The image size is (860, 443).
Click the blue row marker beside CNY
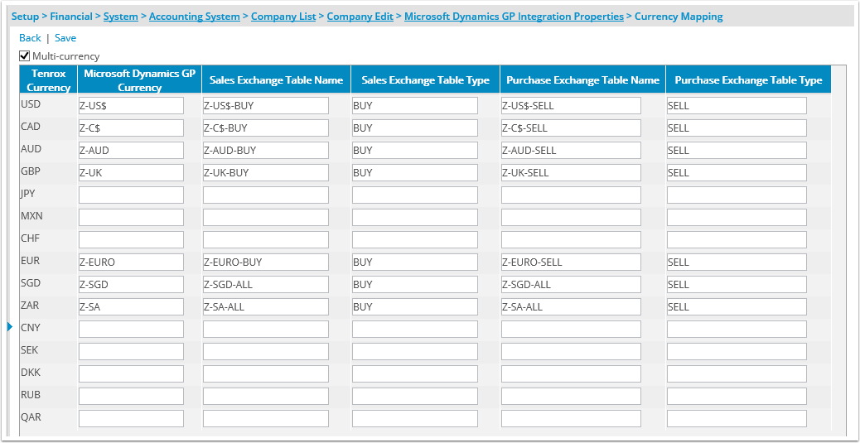click(x=9, y=327)
